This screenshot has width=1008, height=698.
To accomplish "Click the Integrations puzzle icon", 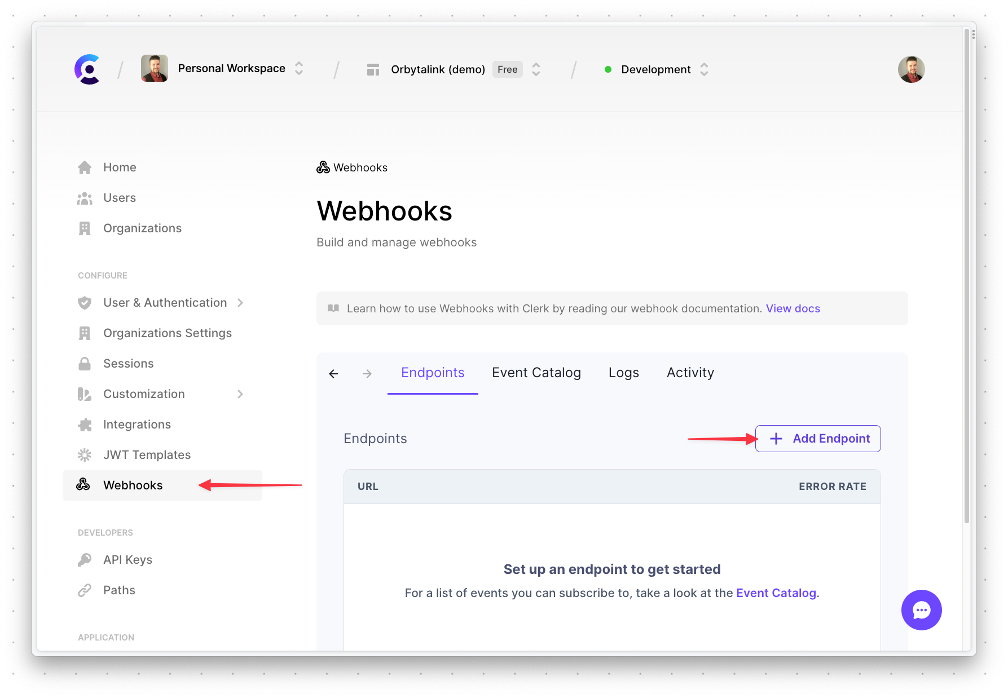I will click(85, 424).
